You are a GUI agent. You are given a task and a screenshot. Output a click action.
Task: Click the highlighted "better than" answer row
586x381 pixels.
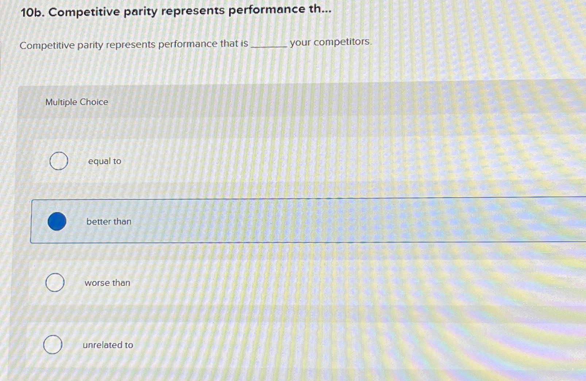point(255,221)
